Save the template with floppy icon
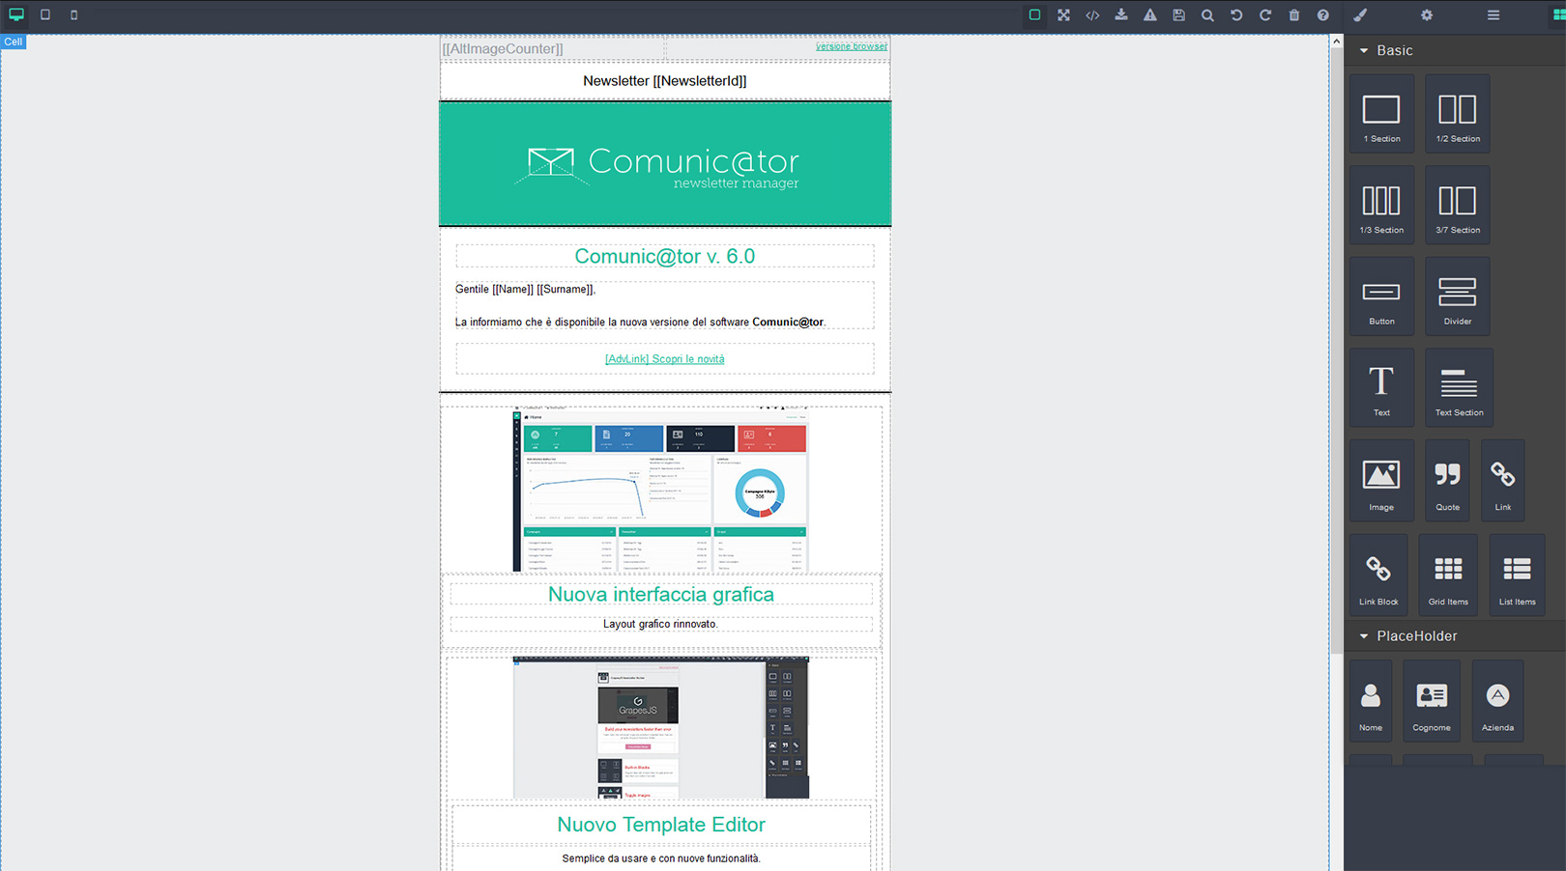 coord(1178,14)
